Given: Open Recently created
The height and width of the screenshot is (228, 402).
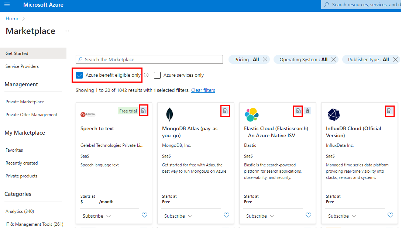Looking at the screenshot, I should [x=21, y=163].
